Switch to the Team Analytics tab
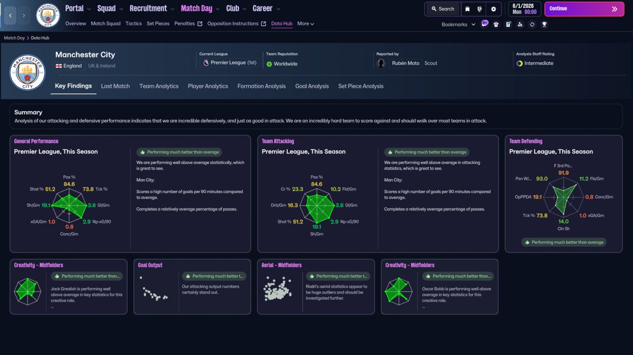This screenshot has height=355, width=633. tap(159, 86)
